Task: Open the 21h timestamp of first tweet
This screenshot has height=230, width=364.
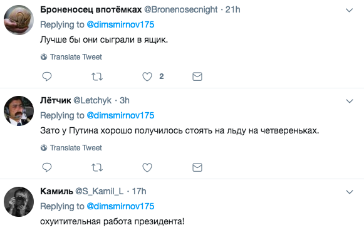Action: 233,10
